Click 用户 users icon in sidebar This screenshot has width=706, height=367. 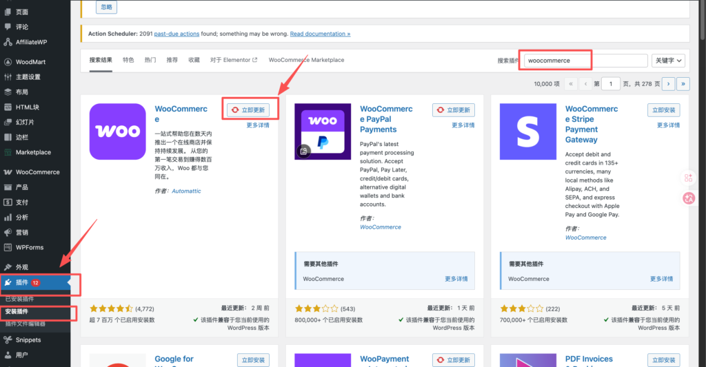tap(8, 355)
